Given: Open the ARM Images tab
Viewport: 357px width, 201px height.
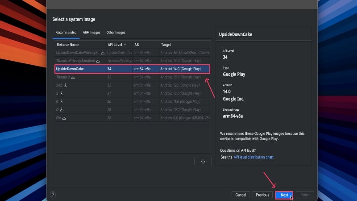Looking at the screenshot, I should click(91, 32).
